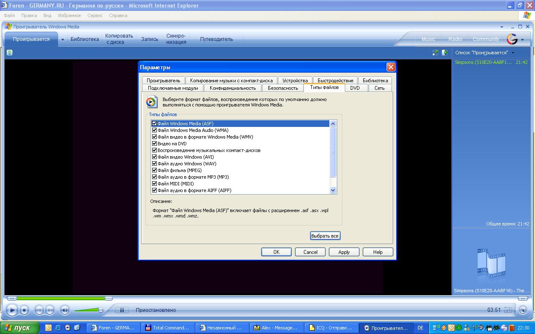
Task: Click the green quick-access icon top left
Action: pos(10,53)
